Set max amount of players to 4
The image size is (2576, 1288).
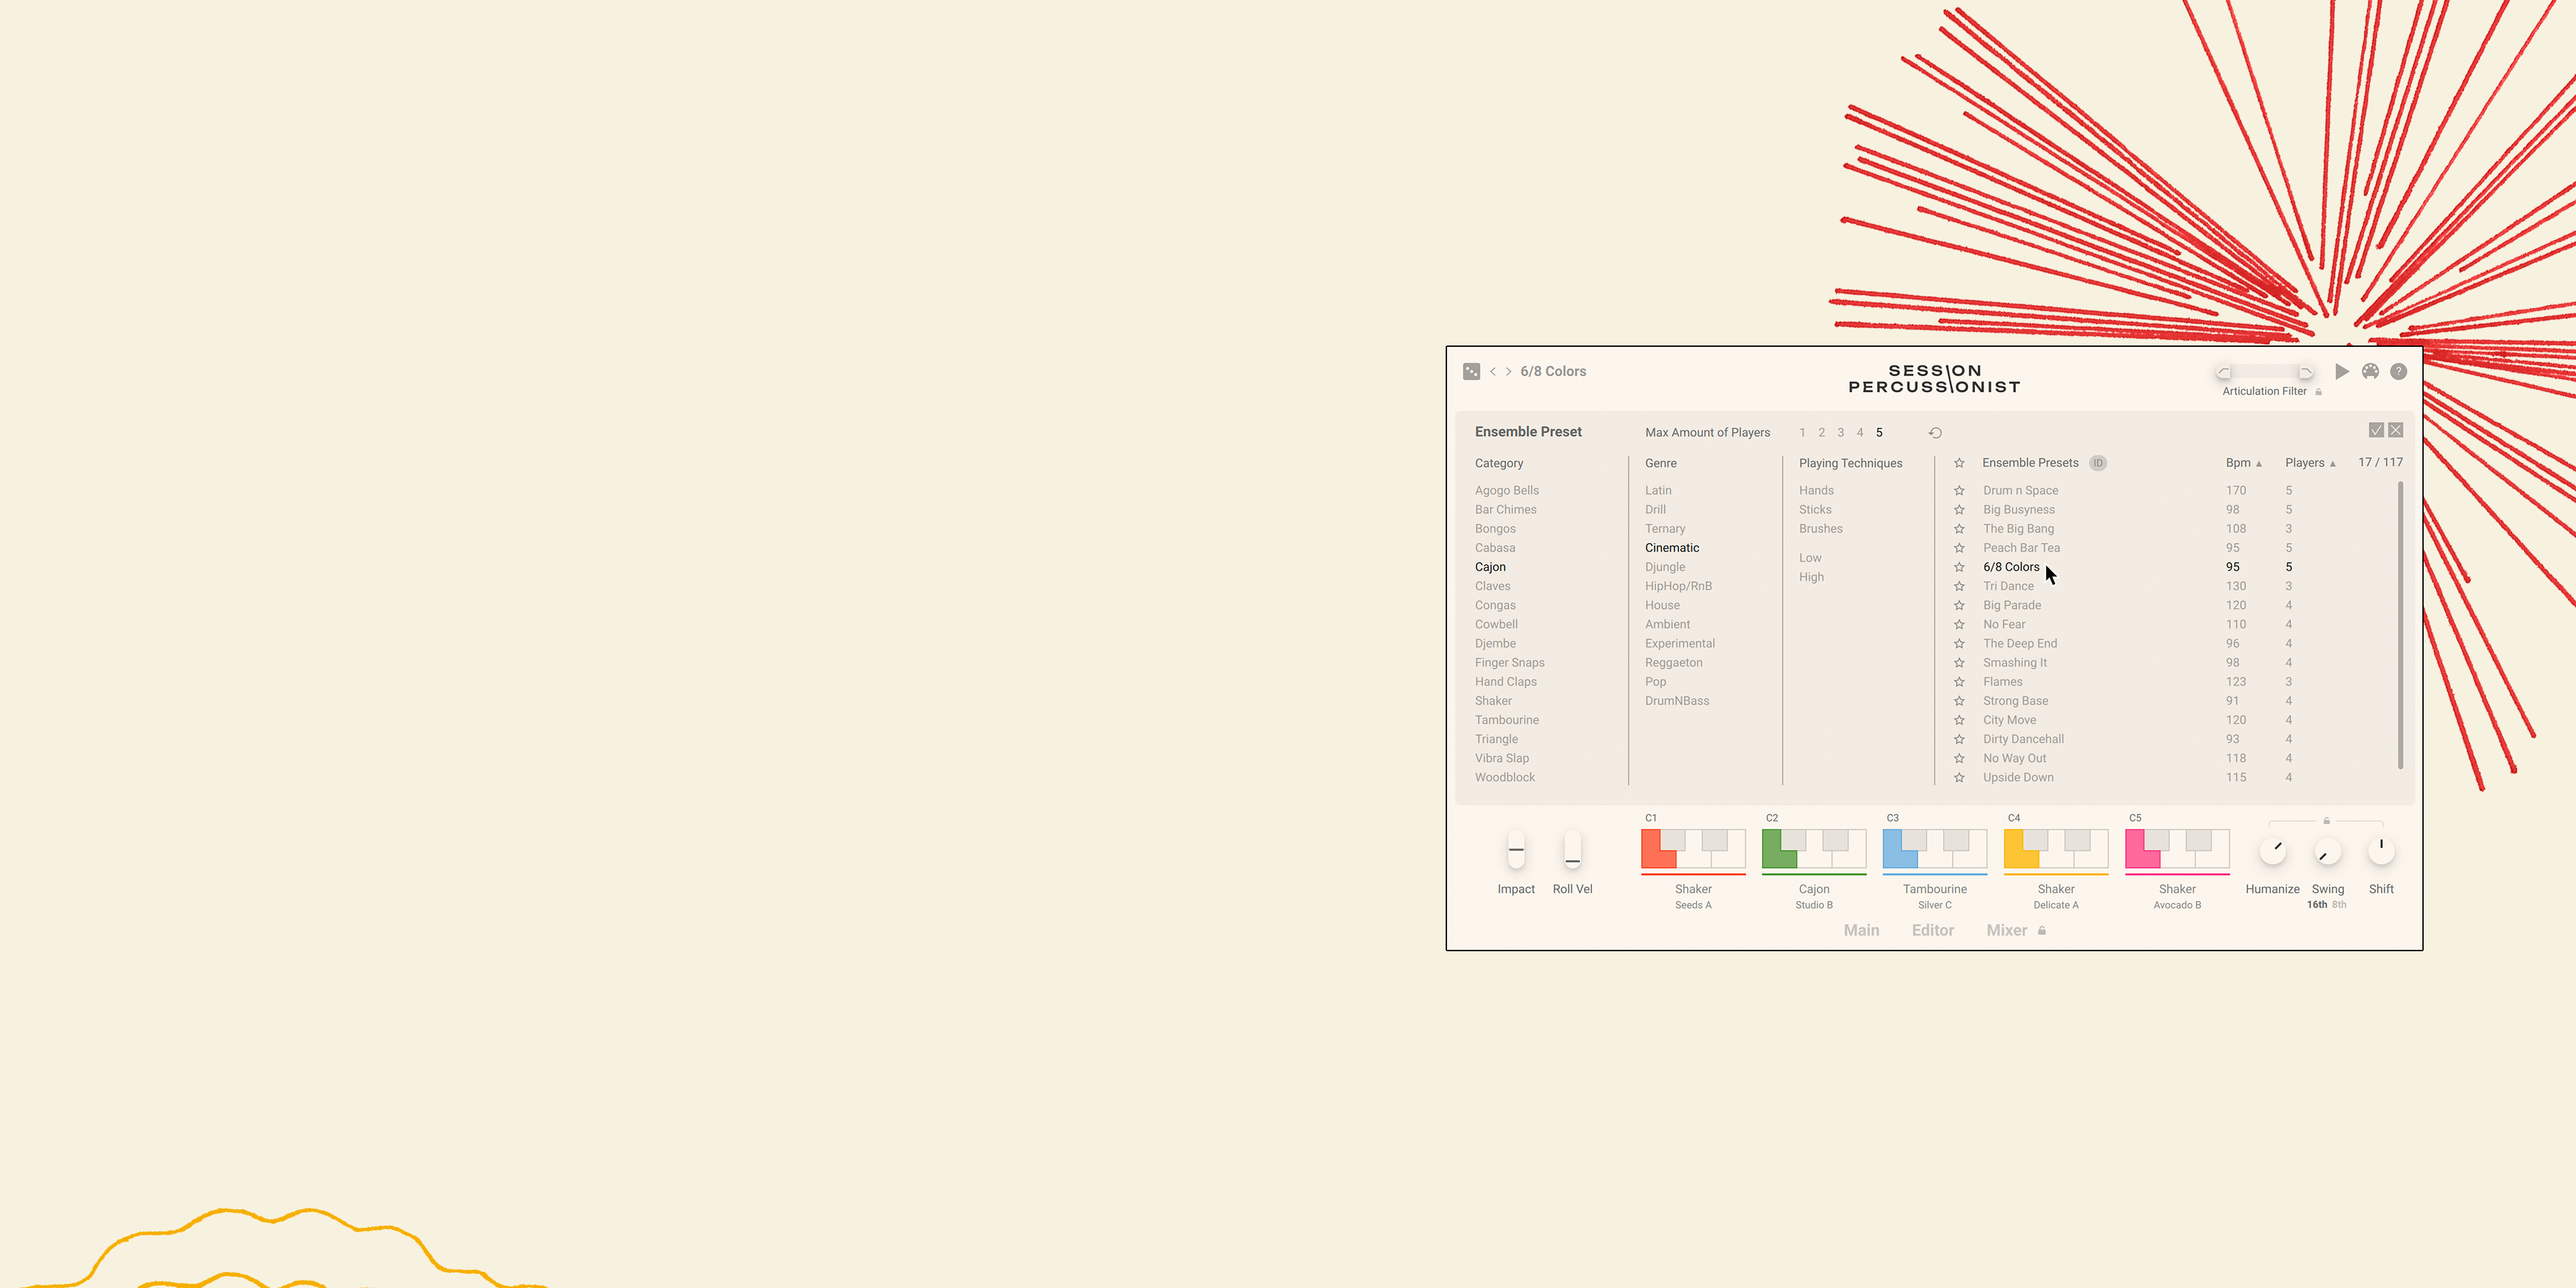(1860, 433)
